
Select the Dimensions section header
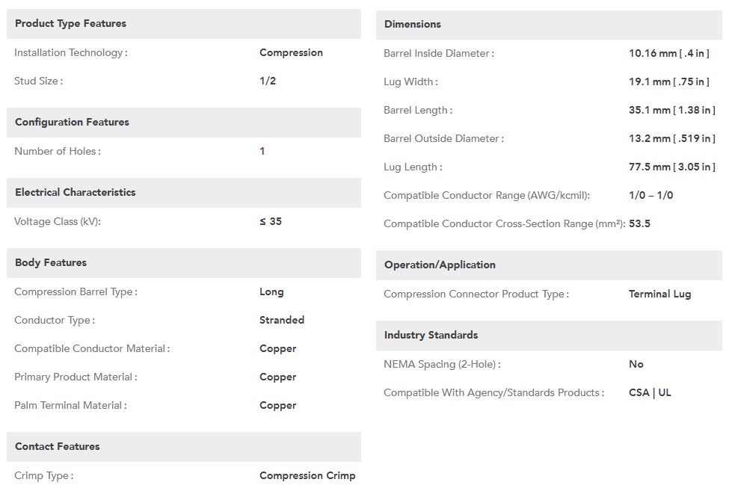tap(549, 25)
